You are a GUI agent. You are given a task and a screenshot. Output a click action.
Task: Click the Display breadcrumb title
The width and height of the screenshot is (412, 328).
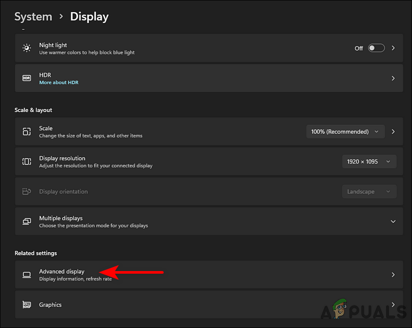pos(89,17)
